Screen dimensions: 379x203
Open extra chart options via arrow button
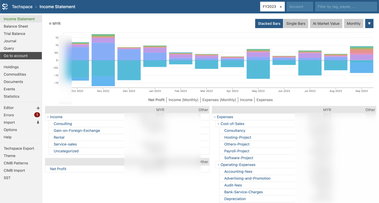369,23
